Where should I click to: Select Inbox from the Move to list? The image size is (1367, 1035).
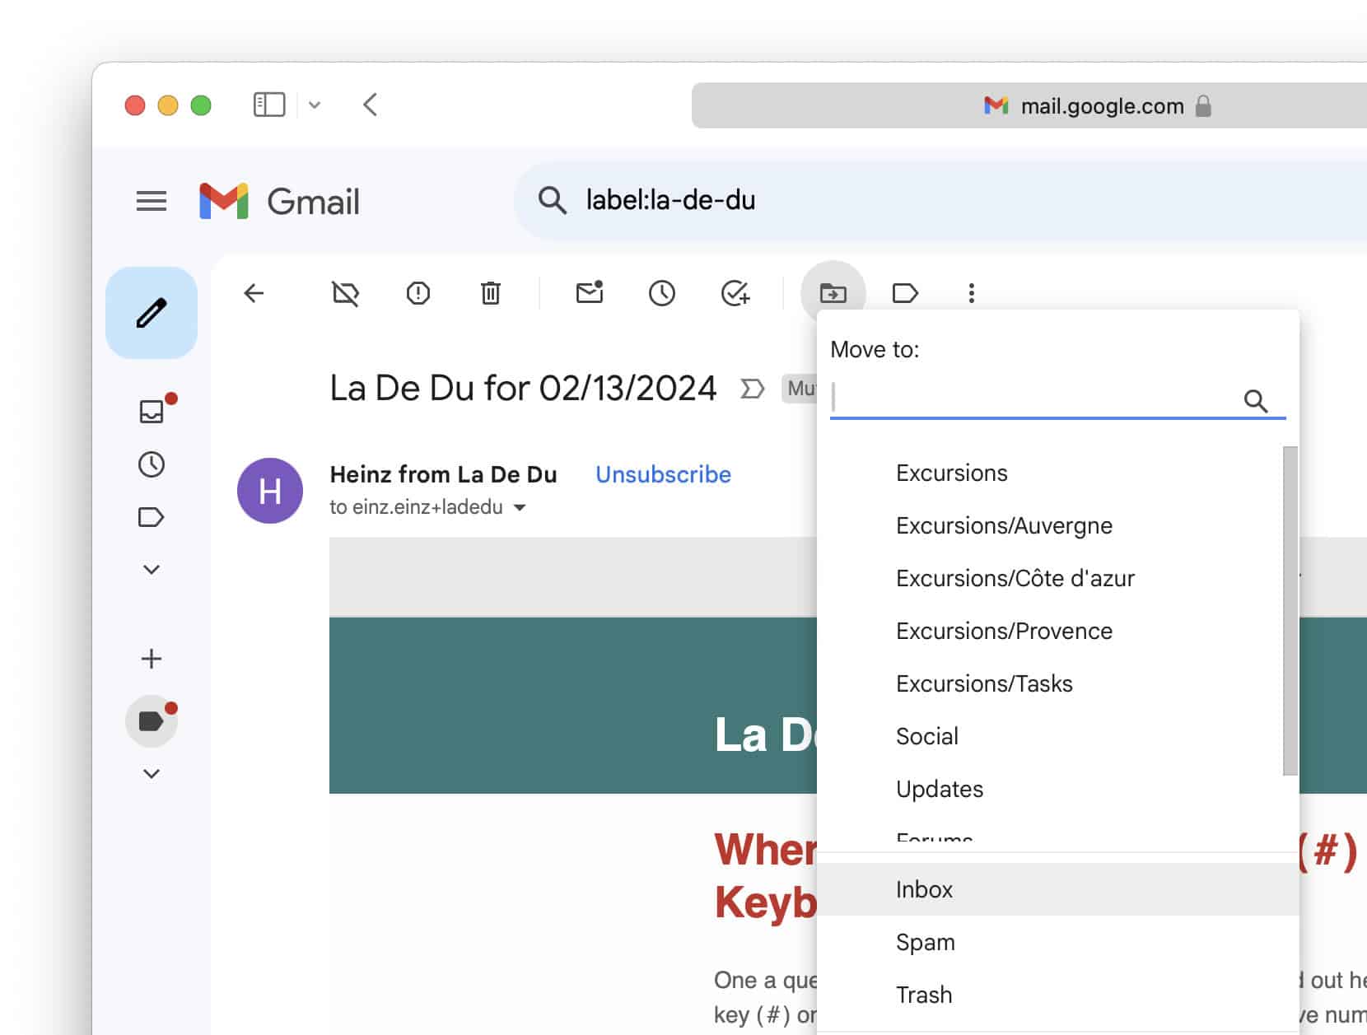pos(924,889)
